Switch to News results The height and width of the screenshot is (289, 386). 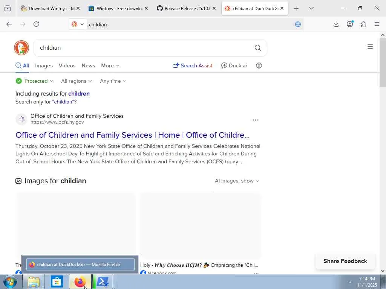point(88,65)
